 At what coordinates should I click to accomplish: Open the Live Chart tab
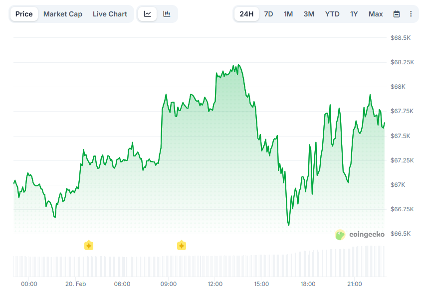point(110,14)
